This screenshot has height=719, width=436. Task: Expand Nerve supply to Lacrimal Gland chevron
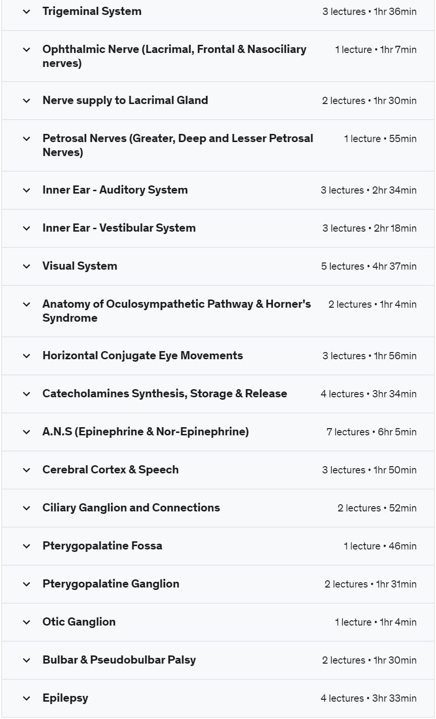point(26,101)
